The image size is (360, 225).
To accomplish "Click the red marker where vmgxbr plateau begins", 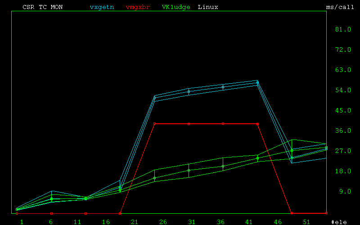I will [154, 124].
